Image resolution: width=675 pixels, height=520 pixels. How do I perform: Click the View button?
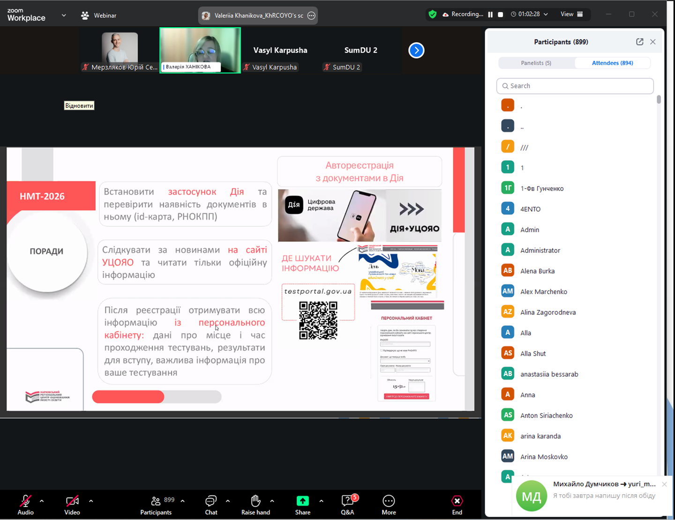click(571, 15)
